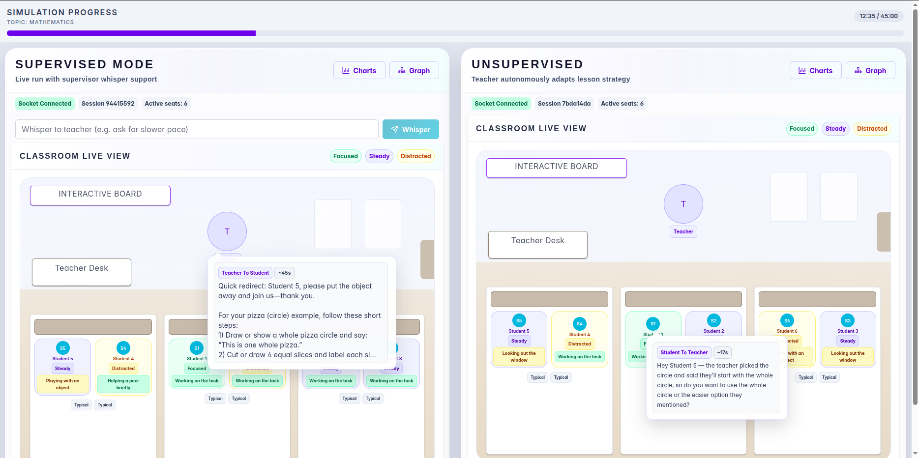Click S5 student avatar in unsupervised view

point(519,320)
